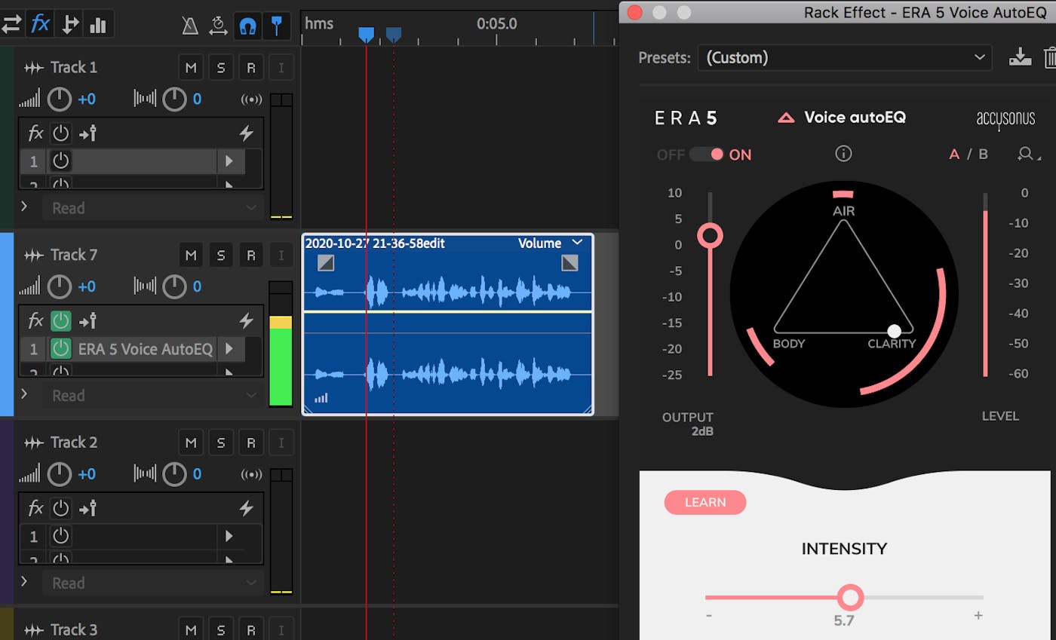The height and width of the screenshot is (640, 1056).
Task: Click the ERA 5 Voice AutoEQ effect name
Action: tap(146, 349)
